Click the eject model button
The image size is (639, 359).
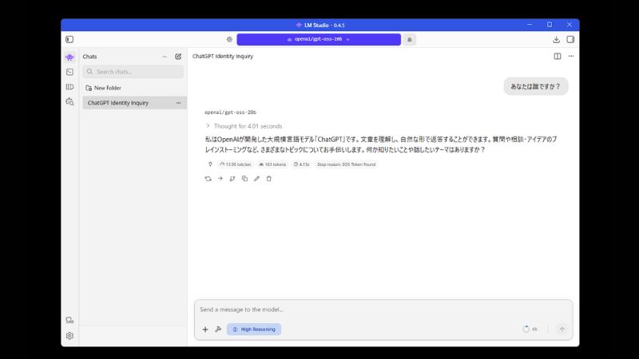(x=410, y=39)
